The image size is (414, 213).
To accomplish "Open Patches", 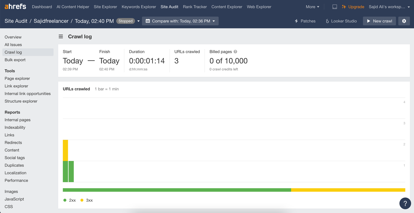I will [305, 21].
